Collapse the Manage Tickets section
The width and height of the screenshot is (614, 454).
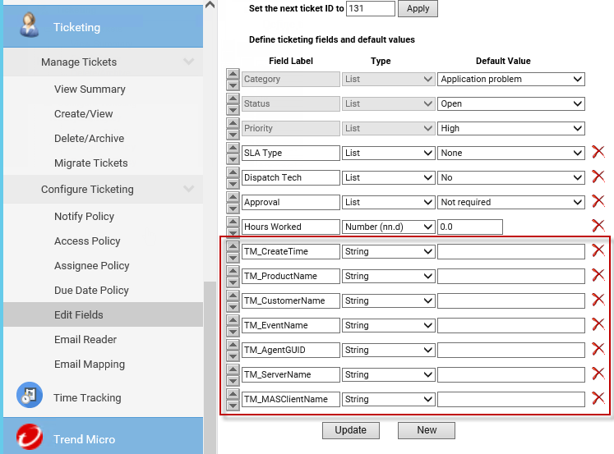coord(188,62)
